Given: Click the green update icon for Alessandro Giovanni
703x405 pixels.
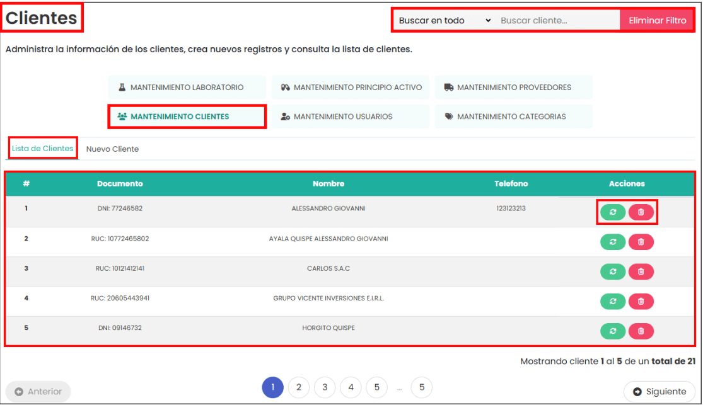Looking at the screenshot, I should click(x=613, y=212).
